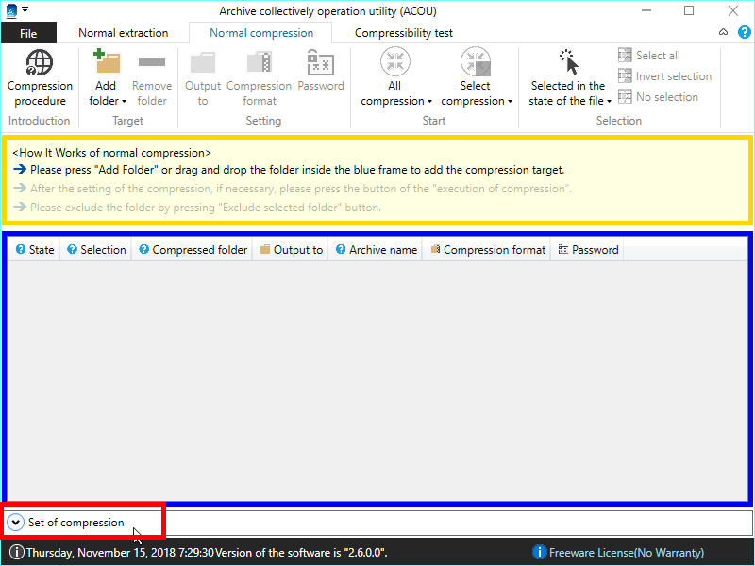Open the Freeware License link
The height and width of the screenshot is (566, 755).
click(x=626, y=553)
